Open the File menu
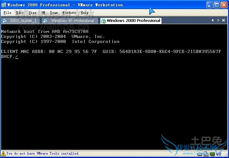The image size is (229, 158). pos(7,13)
